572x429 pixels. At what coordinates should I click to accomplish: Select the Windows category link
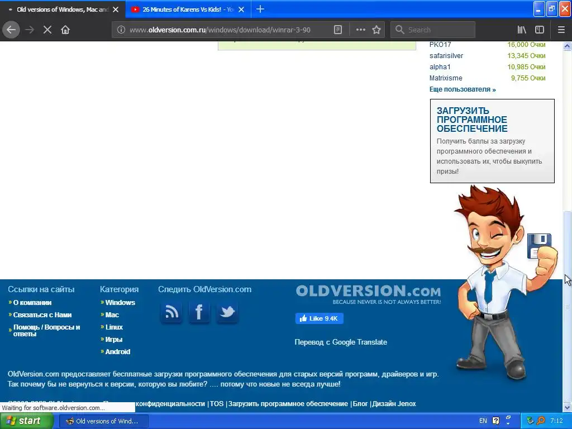120,302
